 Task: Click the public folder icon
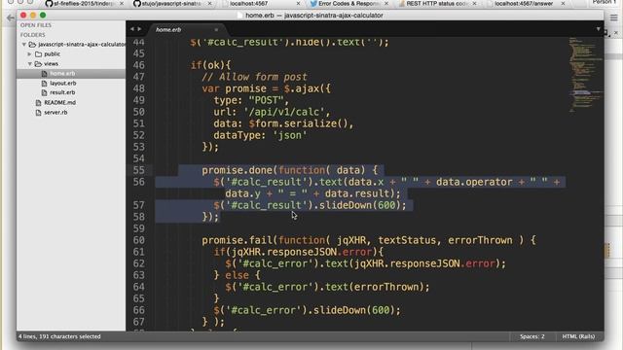38,54
